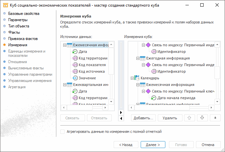This screenshot has height=152, width=225.
Task: Click the left-pointing splitter arrow
Action: [x=121, y=118]
